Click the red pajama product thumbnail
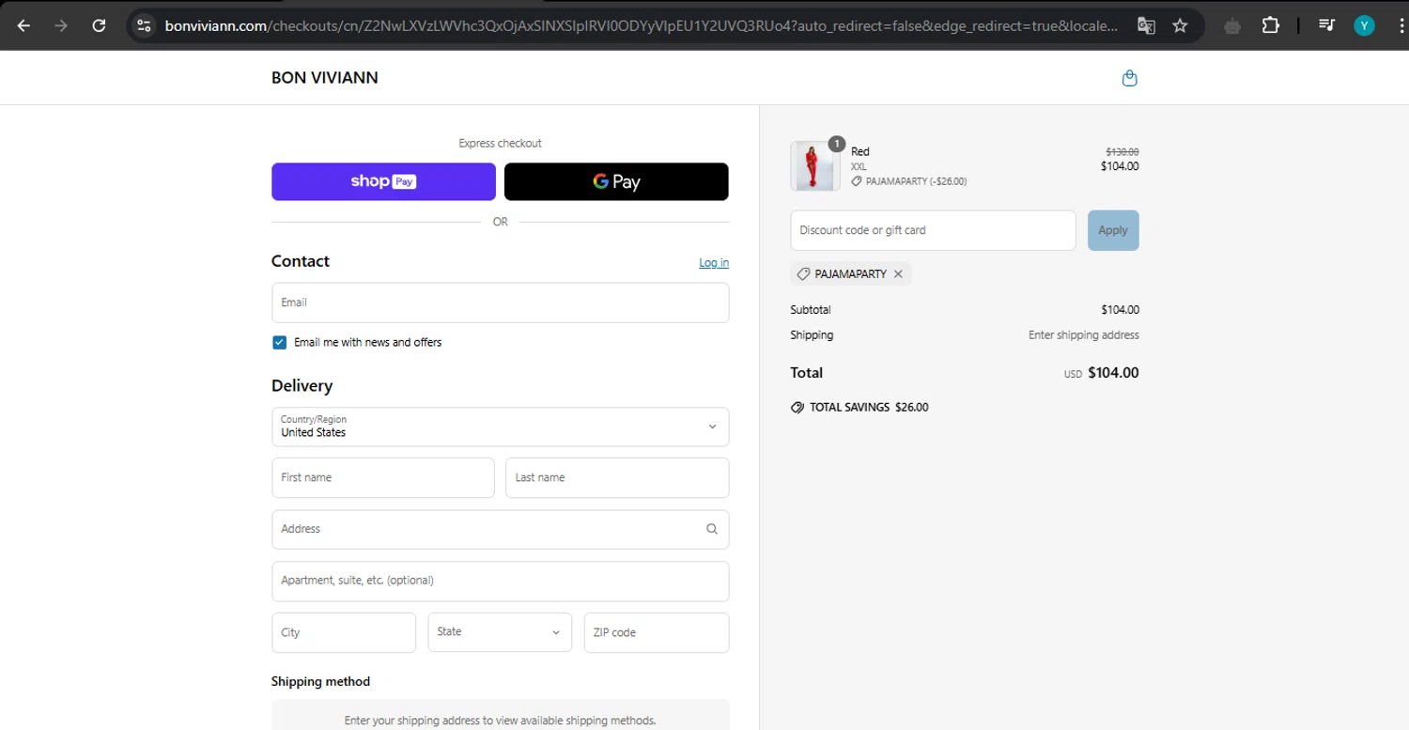Viewport: 1409px width, 730px height. point(815,166)
